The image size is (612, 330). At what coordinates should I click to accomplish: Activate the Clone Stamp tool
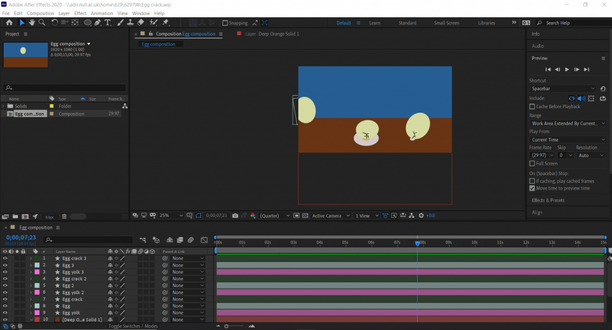point(130,23)
